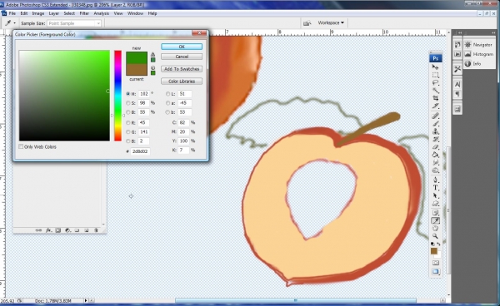Image resolution: width=500 pixels, height=306 pixels.
Task: Open the File menu
Action: pos(12,13)
